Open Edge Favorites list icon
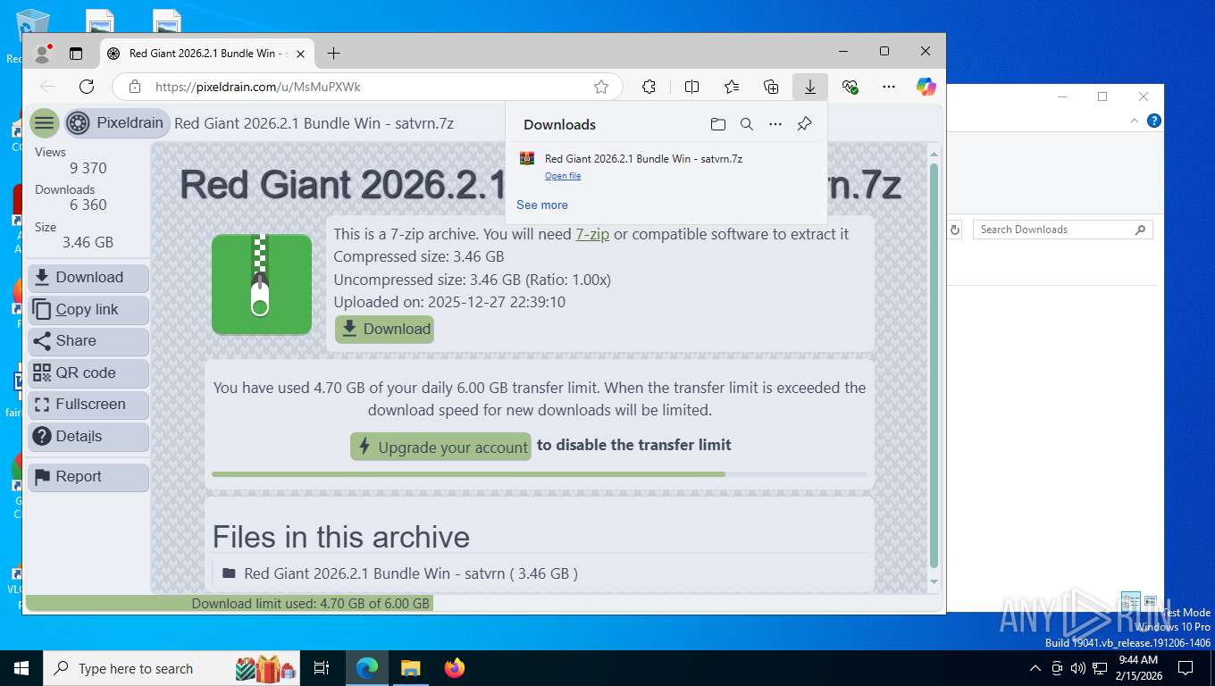Screen dimensions: 1215x686 732,87
